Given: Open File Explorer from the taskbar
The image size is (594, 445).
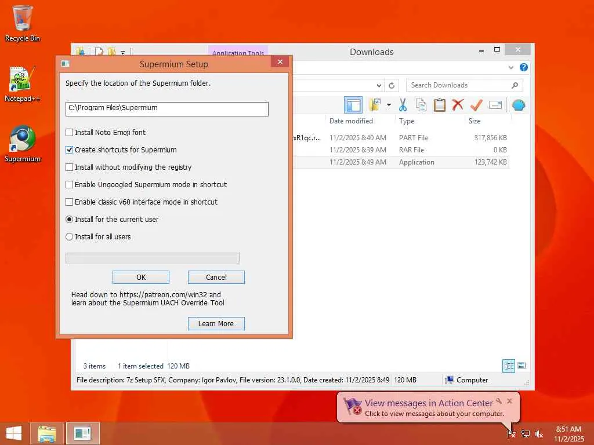Looking at the screenshot, I should [x=46, y=433].
